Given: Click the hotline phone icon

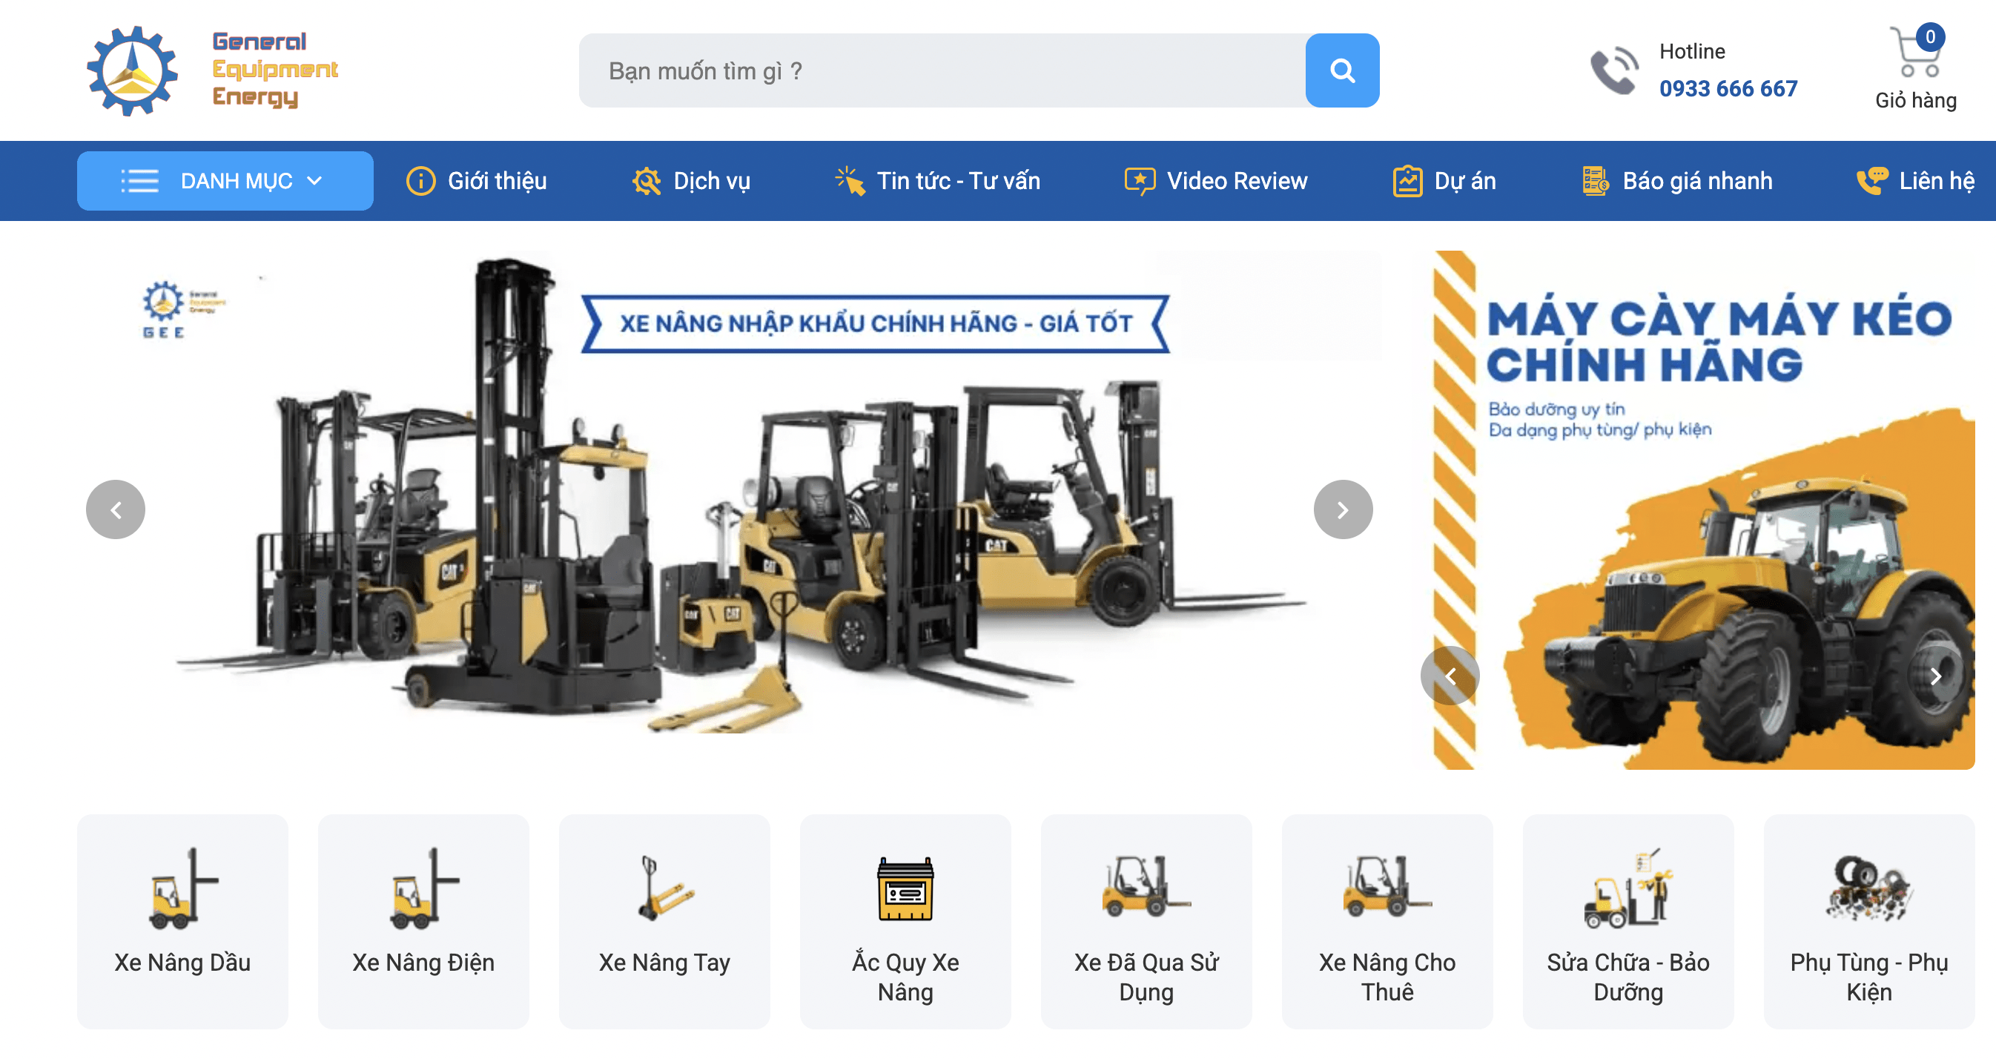Looking at the screenshot, I should pyautogui.click(x=1615, y=70).
